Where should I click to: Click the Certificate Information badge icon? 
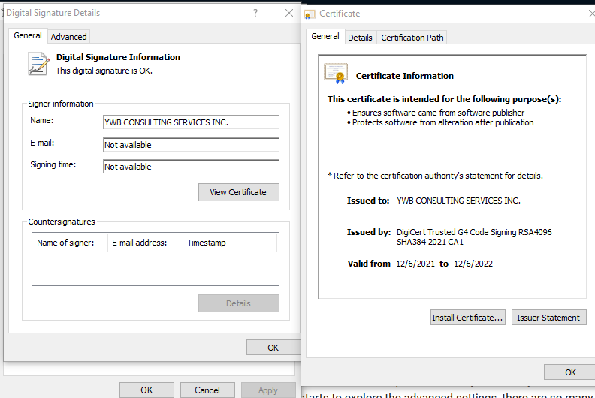(x=336, y=74)
